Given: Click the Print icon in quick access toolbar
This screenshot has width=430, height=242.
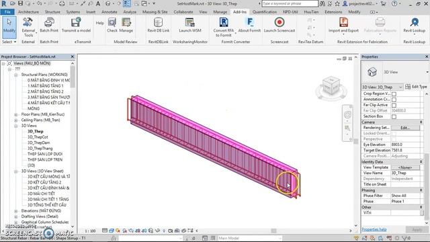Looking at the screenshot, I should (x=62, y=3).
